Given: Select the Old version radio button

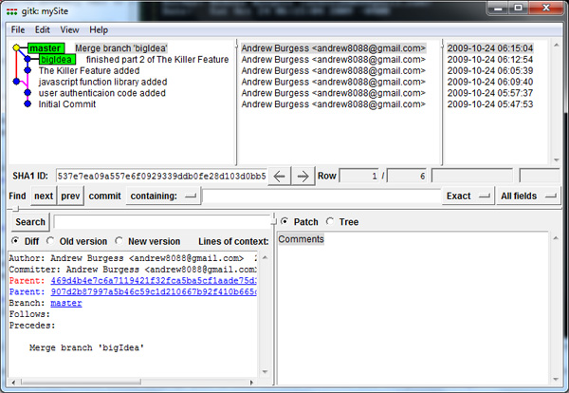Looking at the screenshot, I should click(50, 241).
